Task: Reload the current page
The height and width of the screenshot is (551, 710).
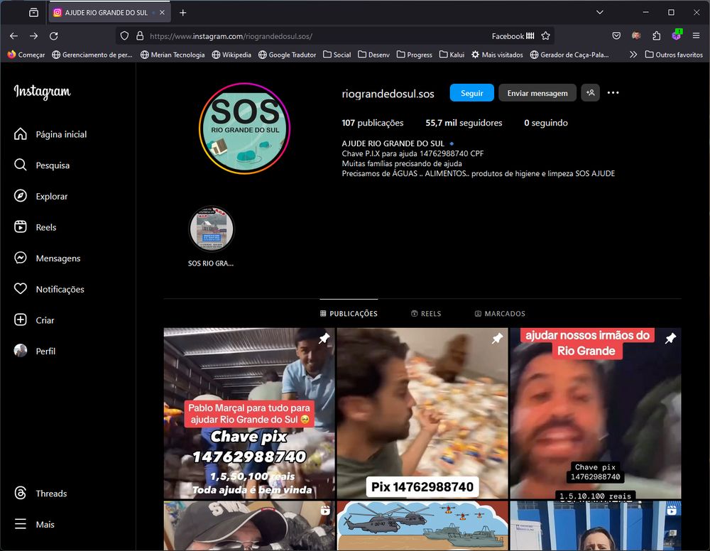Action: tap(54, 36)
